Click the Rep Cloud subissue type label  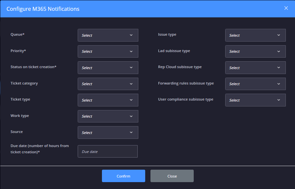click(x=180, y=67)
